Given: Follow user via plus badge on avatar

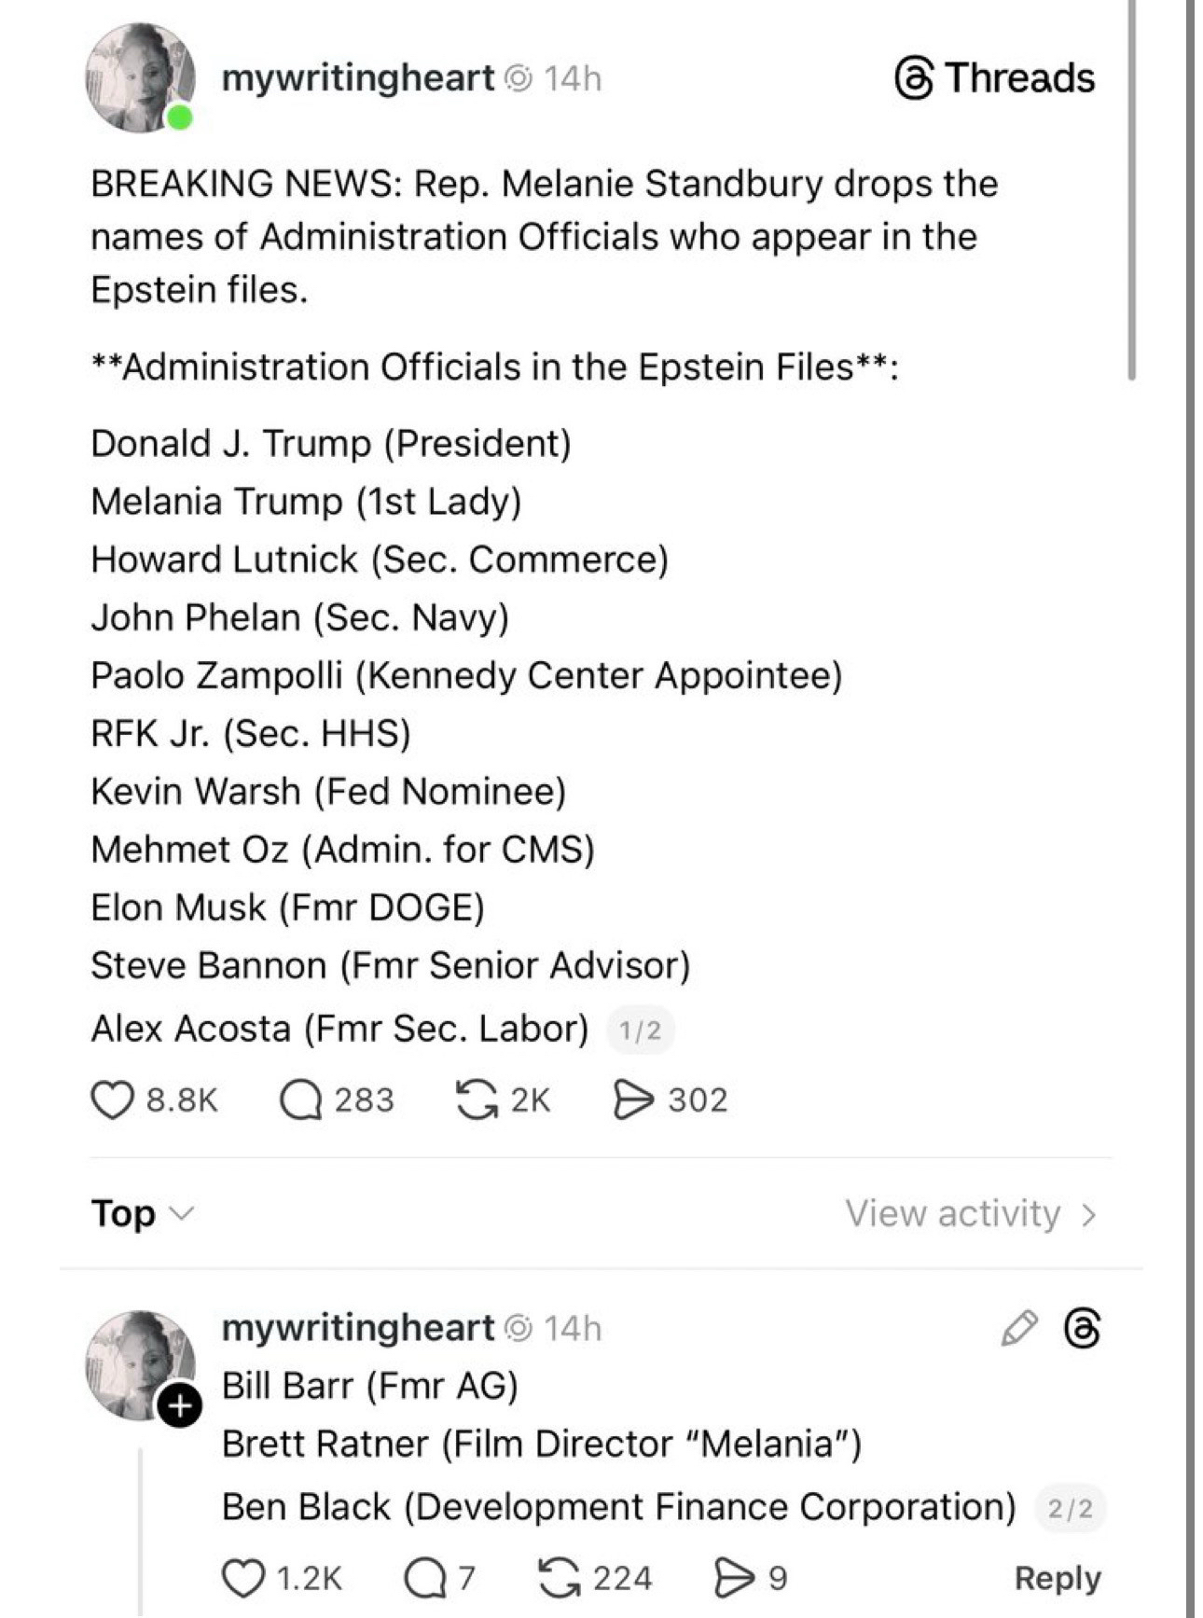Looking at the screenshot, I should (x=179, y=1405).
